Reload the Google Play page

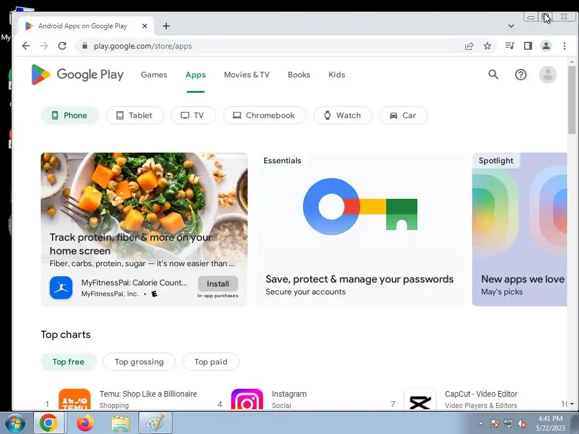click(62, 46)
